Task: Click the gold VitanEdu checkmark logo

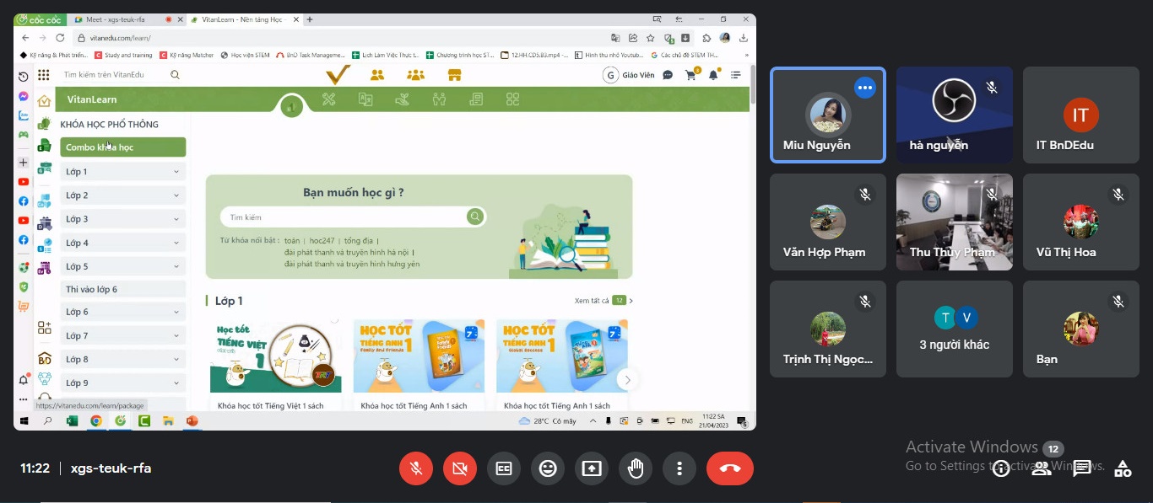Action: (338, 75)
